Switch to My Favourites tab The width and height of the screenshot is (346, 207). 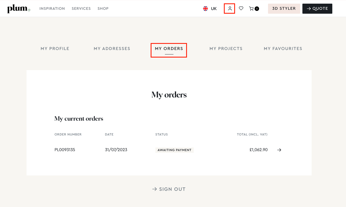click(283, 49)
